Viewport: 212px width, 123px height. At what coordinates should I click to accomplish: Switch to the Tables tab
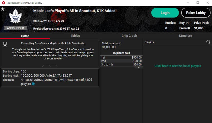click(x=75, y=36)
